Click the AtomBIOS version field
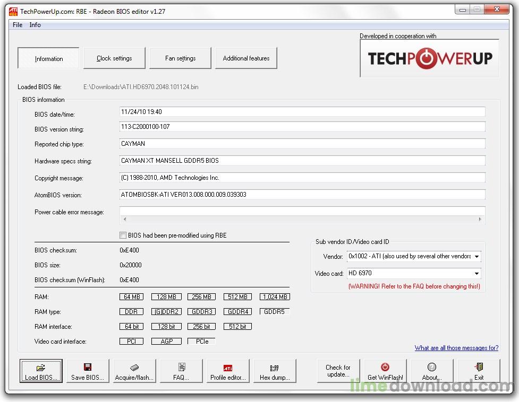 [302, 195]
